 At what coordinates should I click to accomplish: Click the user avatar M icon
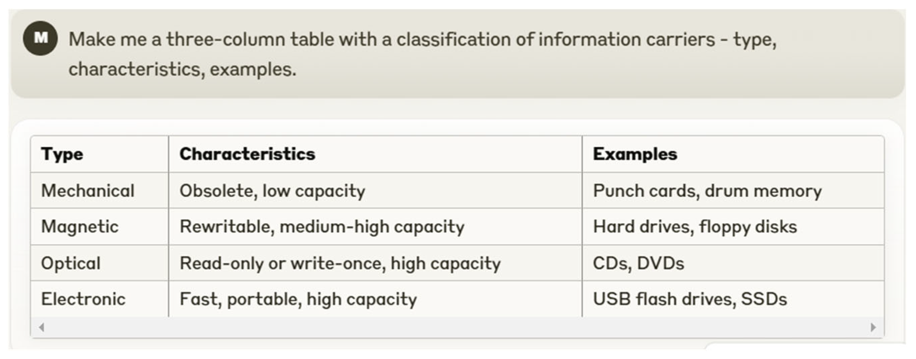coord(41,38)
